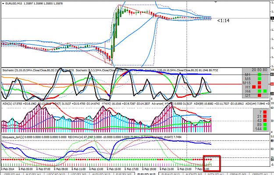Open the USDJPY,M5 chart tab

tap(78, 174)
